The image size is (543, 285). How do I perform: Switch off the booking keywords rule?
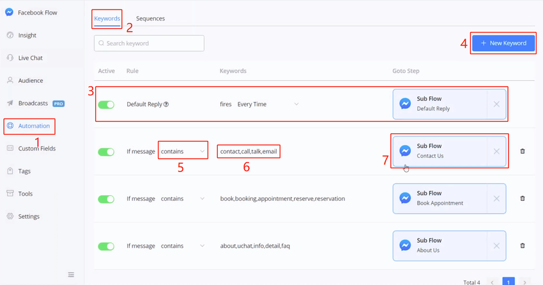pos(106,199)
